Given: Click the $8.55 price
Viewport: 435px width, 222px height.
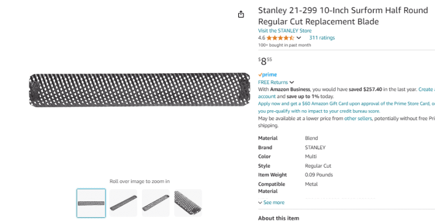Looking at the screenshot, I should point(265,61).
